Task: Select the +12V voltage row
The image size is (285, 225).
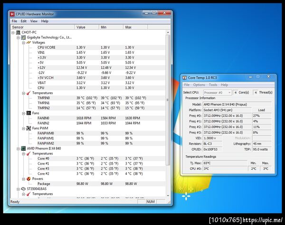Action: pos(101,68)
